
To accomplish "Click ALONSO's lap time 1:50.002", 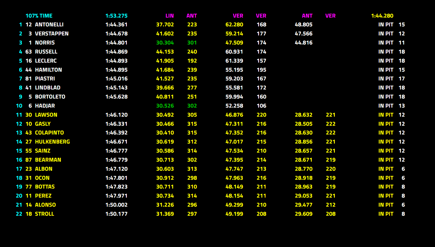I will coord(116,205).
